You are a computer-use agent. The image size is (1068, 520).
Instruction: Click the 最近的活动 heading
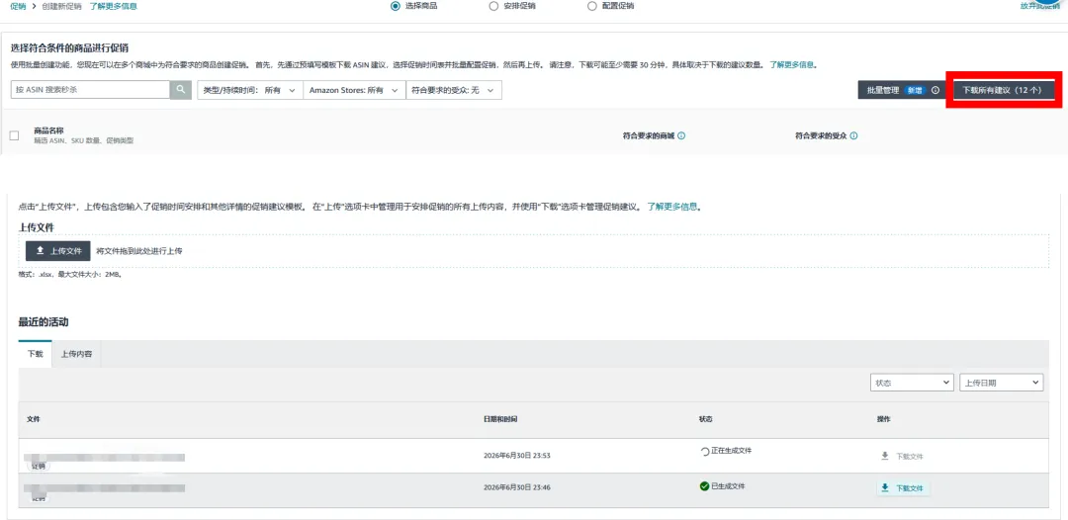[x=44, y=321]
